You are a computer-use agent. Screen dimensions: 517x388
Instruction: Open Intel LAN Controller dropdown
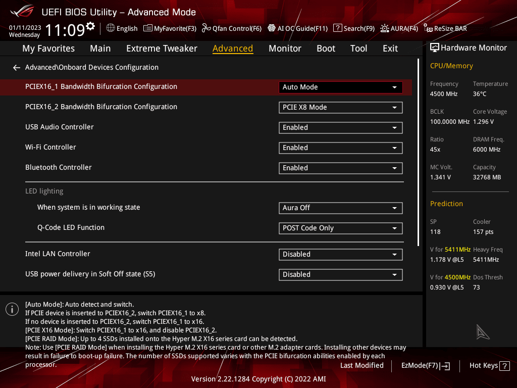pos(341,255)
